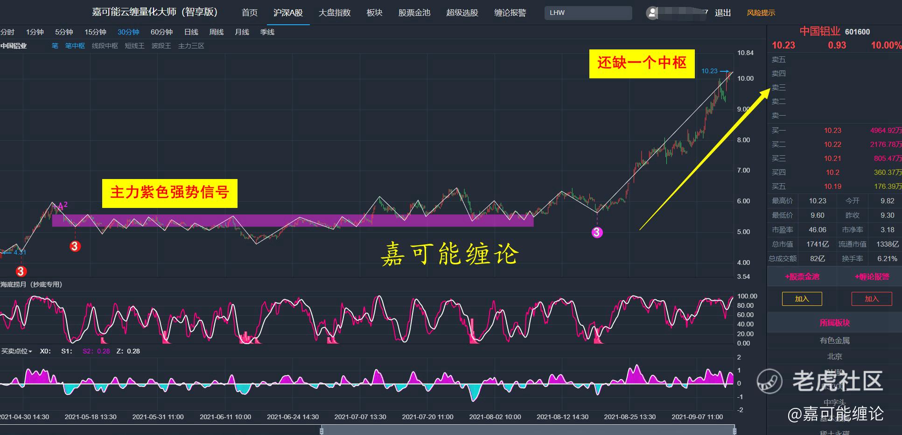Click the 市盈率 value 46.06

[x=818, y=230]
